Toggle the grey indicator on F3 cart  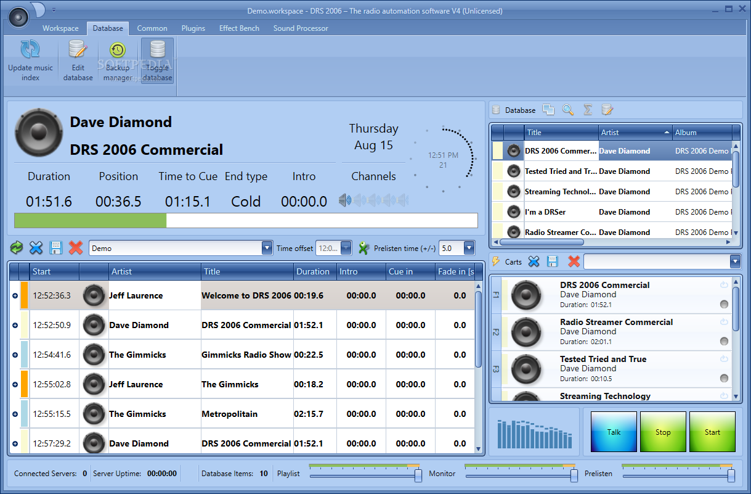[x=724, y=378]
